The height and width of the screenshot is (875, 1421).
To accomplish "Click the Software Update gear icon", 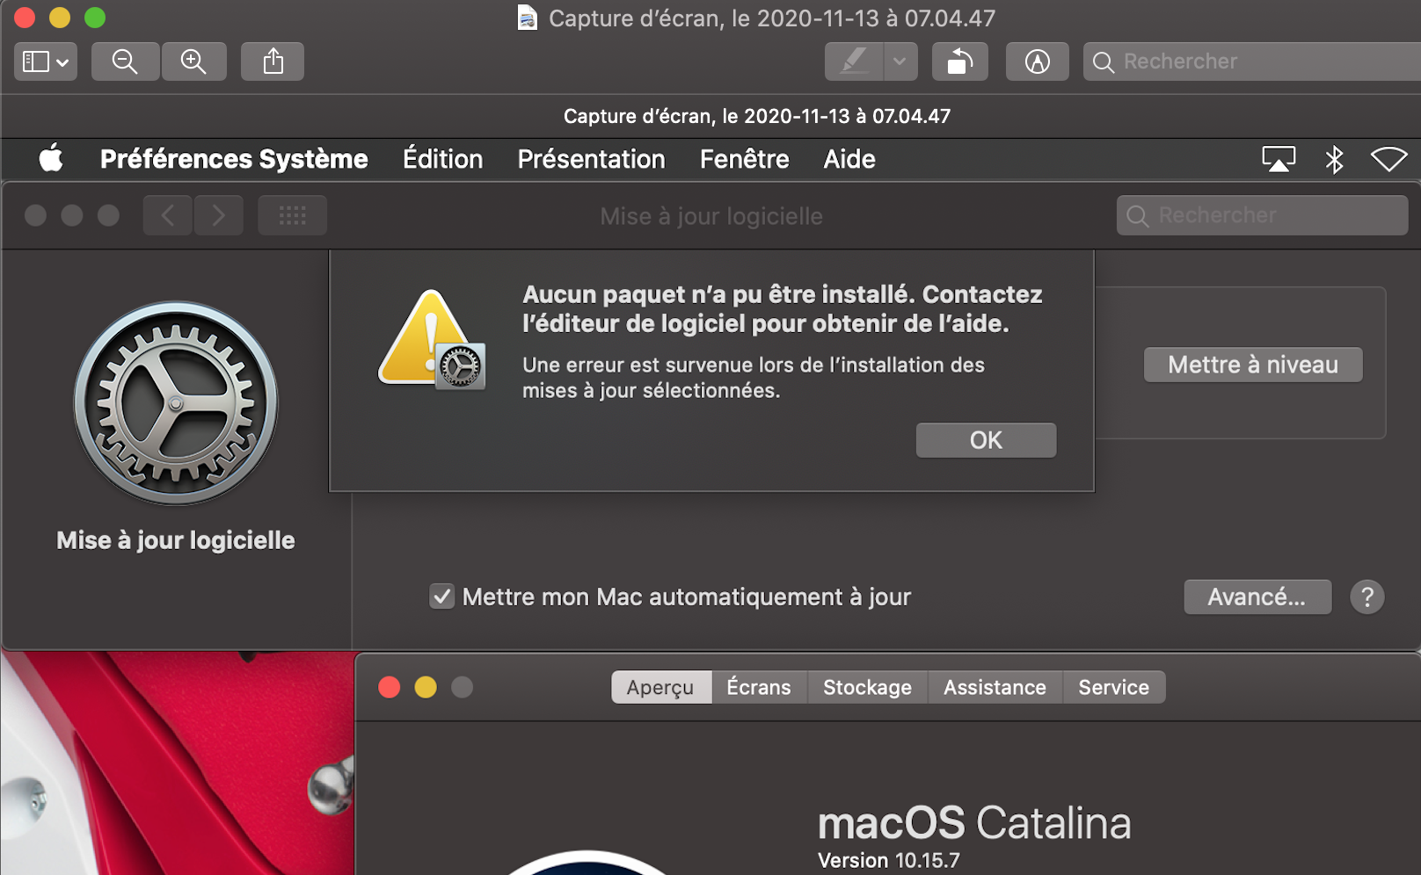I will pos(176,403).
